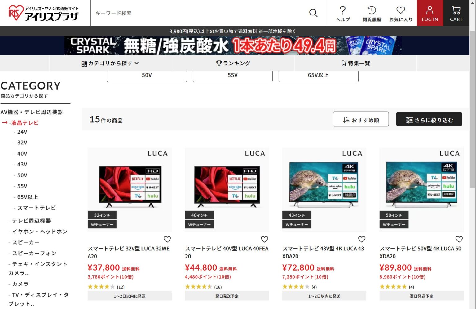Click inside the キーワード検索 search field
The image size is (476, 309).
[186, 13]
